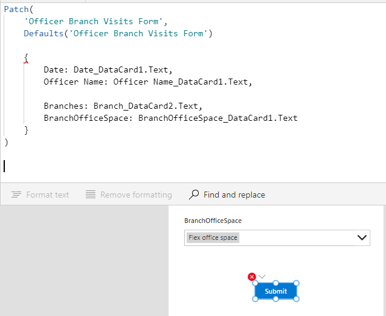Click the BranchOfficeSpace field label
Image resolution: width=386 pixels, height=316 pixels.
(213, 221)
